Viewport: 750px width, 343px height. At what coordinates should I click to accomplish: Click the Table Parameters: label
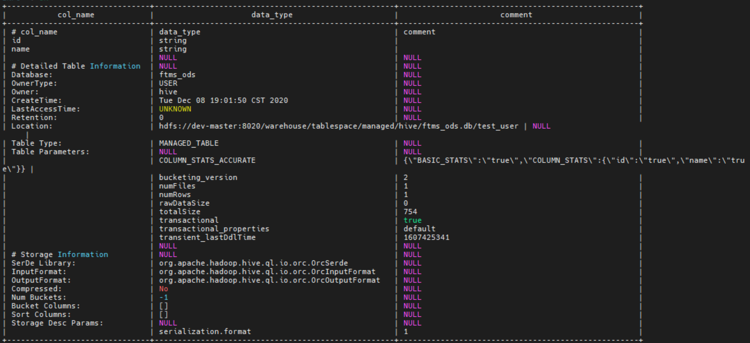(50, 152)
